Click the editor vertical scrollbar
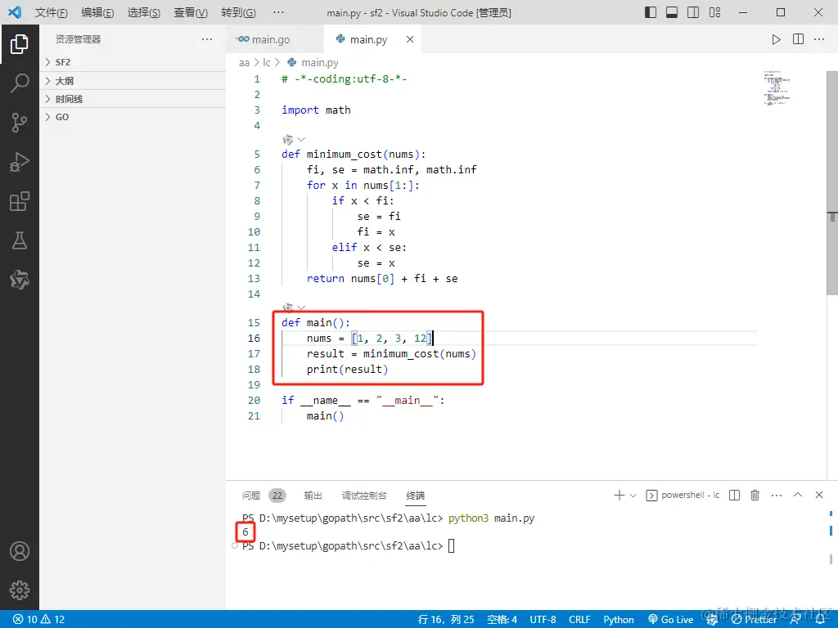This screenshot has height=628, width=838. (x=832, y=183)
